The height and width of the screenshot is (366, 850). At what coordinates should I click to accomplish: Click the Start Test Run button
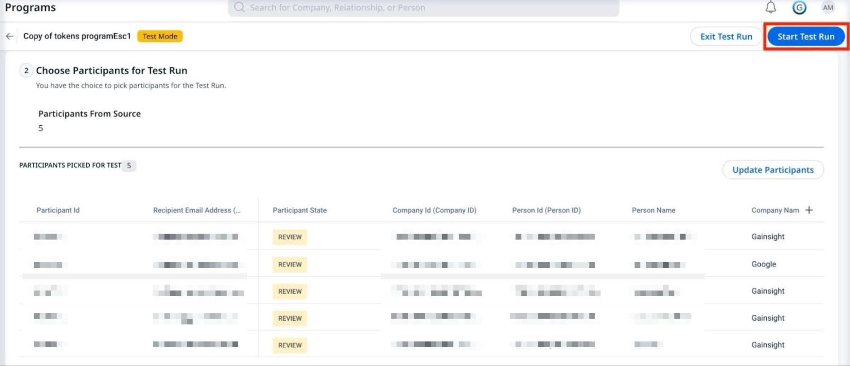806,37
